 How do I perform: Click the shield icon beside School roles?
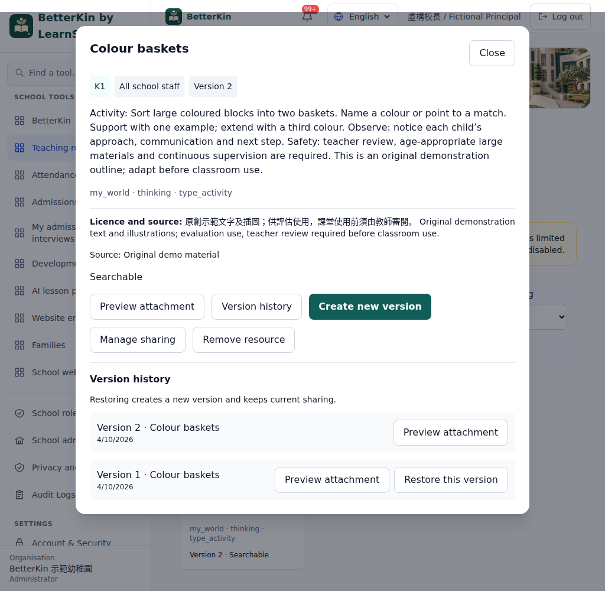coord(19,413)
